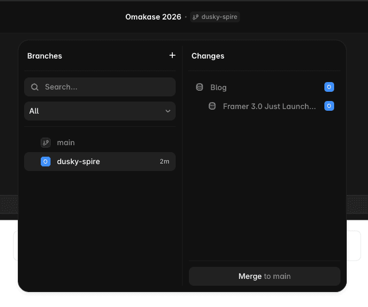Click the Changes panel heading

tap(208, 56)
